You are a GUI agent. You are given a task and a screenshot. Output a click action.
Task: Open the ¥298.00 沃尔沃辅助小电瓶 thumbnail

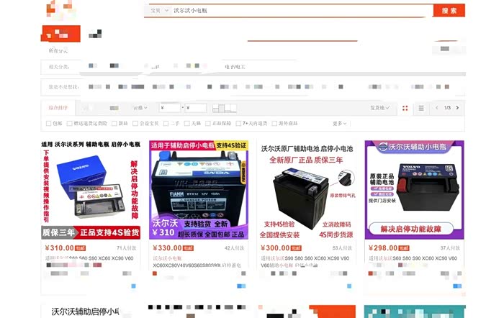point(415,190)
